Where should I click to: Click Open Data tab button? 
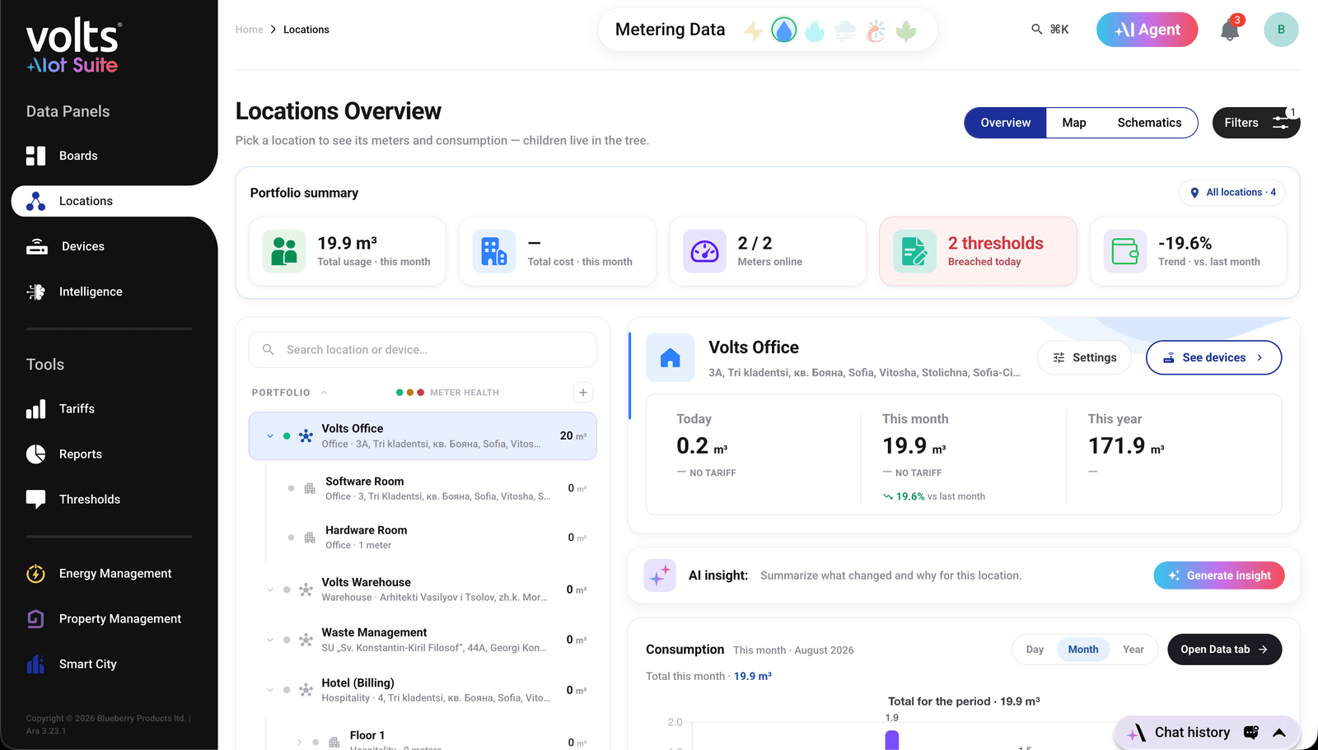tap(1224, 650)
